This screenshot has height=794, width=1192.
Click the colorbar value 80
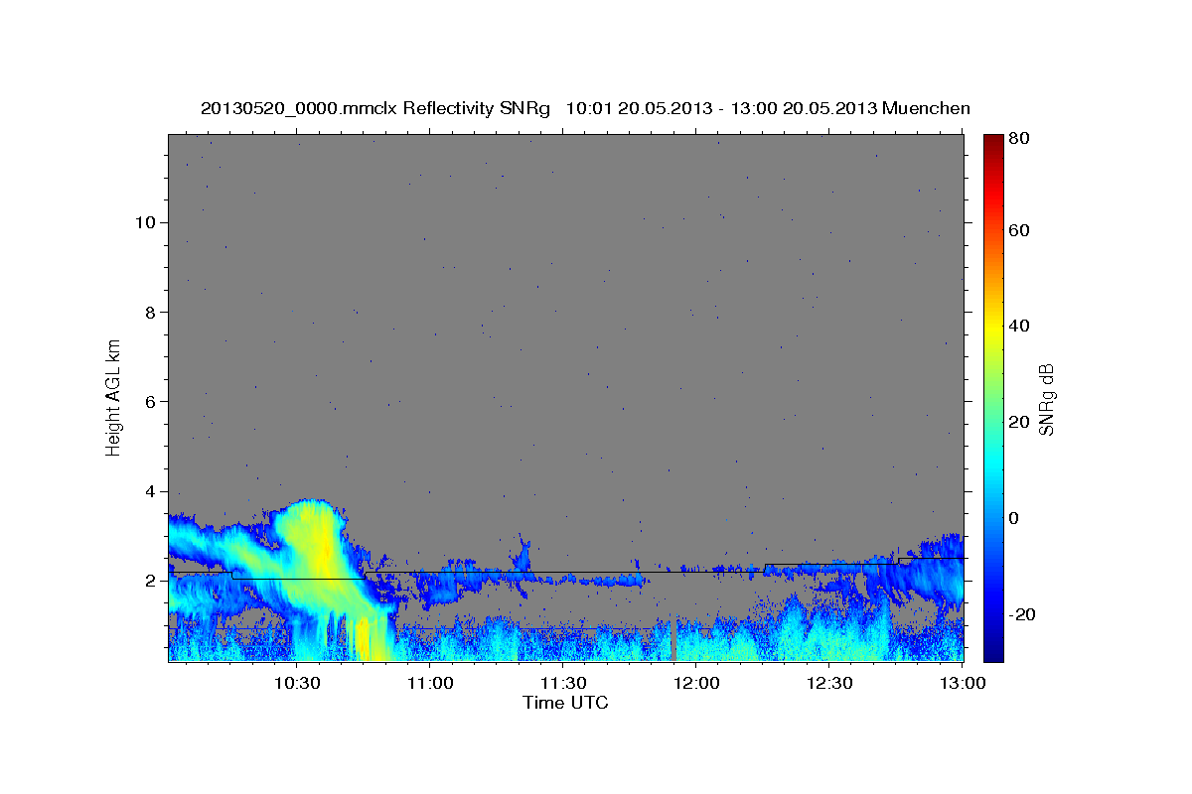pyautogui.click(x=1018, y=138)
